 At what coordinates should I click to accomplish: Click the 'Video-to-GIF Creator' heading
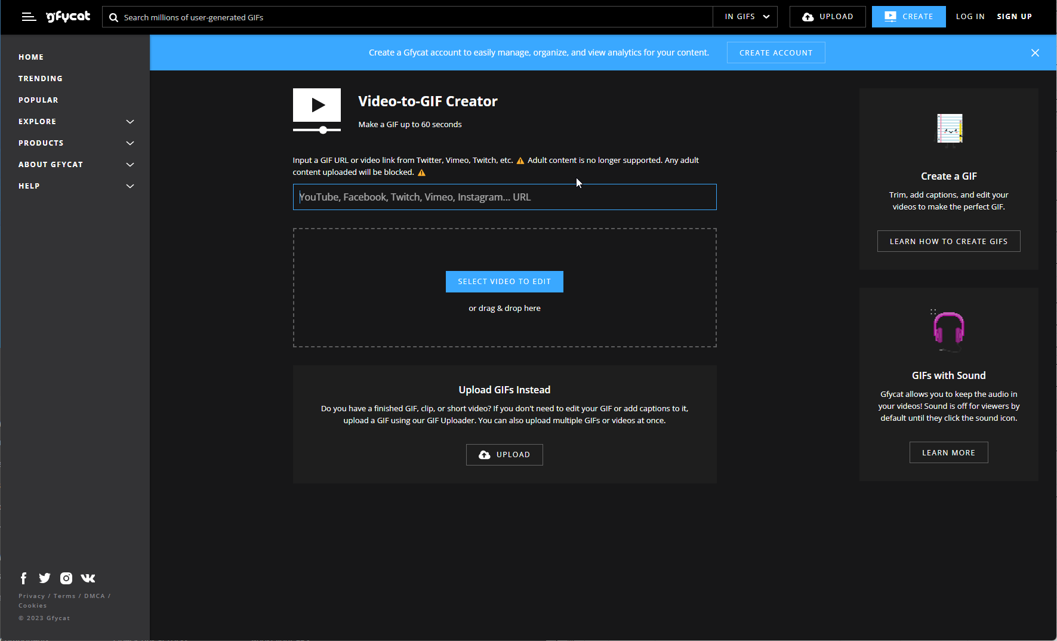click(x=428, y=101)
